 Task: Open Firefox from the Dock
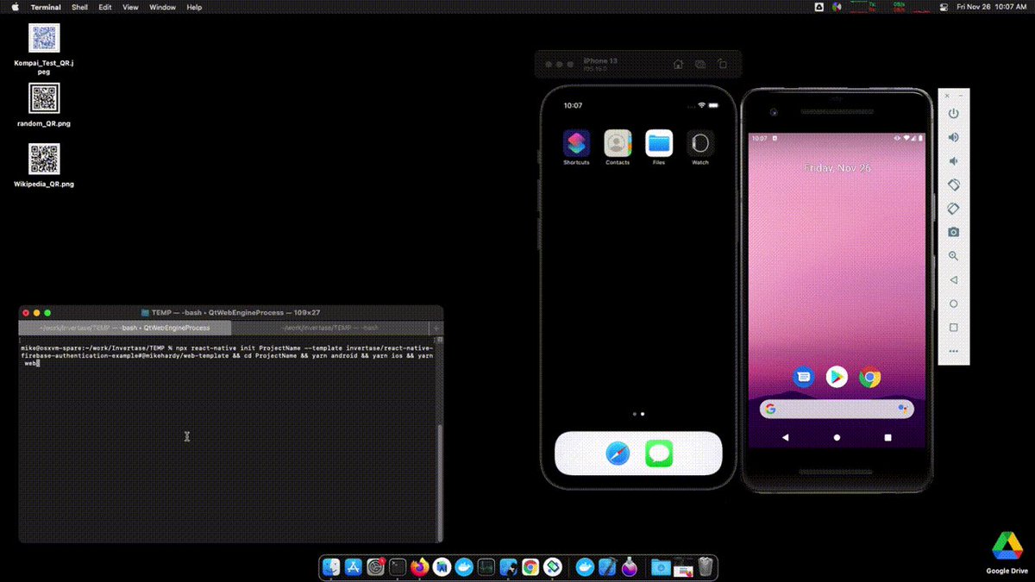(420, 566)
